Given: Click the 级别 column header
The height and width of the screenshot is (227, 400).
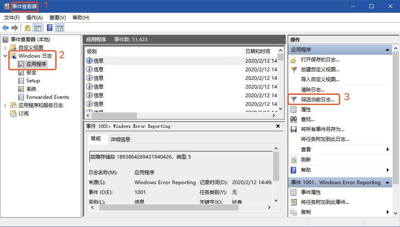Looking at the screenshot, I should [x=164, y=51].
